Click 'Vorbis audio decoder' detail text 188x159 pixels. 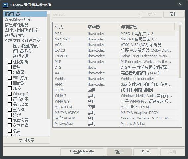click(137, 79)
